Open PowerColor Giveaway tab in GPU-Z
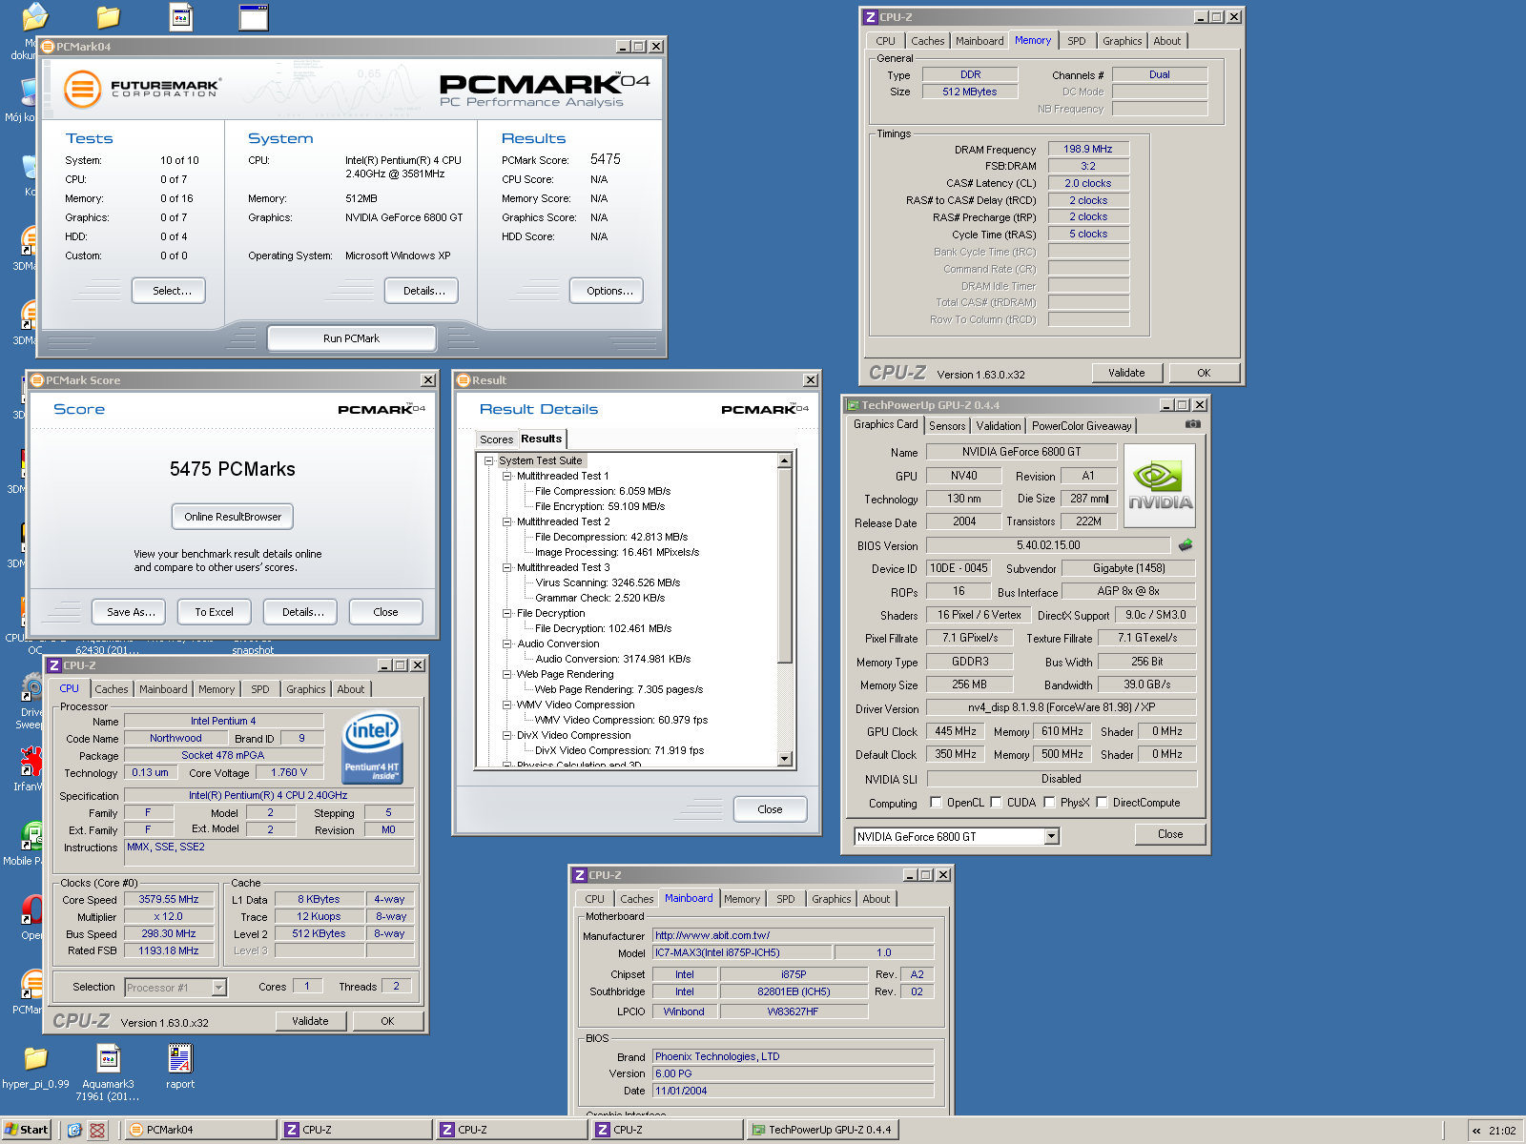The image size is (1526, 1144). coord(1082,426)
